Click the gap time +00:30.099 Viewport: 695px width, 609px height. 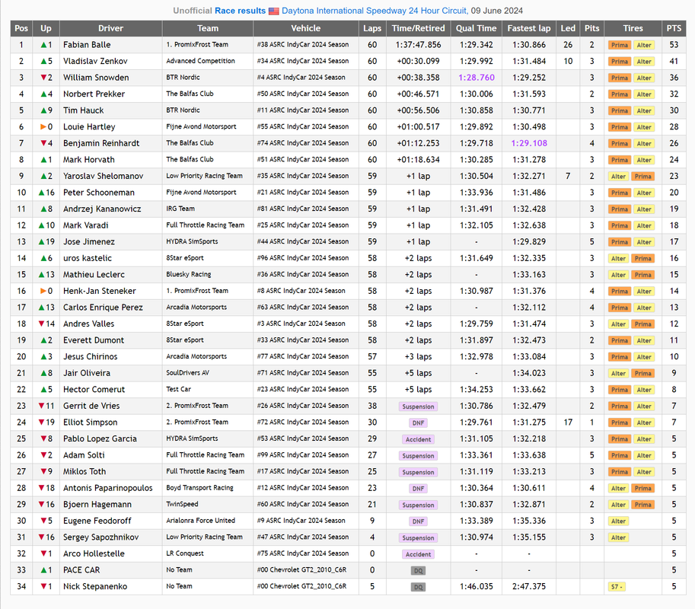click(419, 61)
